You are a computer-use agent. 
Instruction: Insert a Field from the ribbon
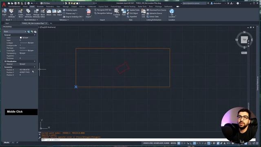point(124,12)
